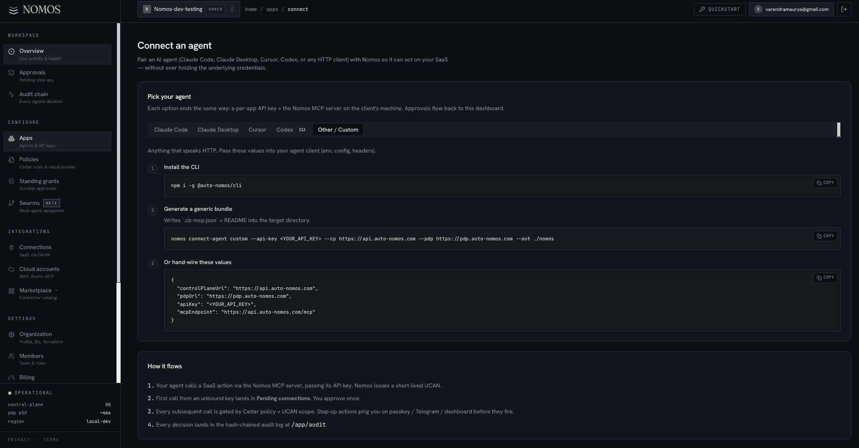Open the Overview sidebar icon

11,51
